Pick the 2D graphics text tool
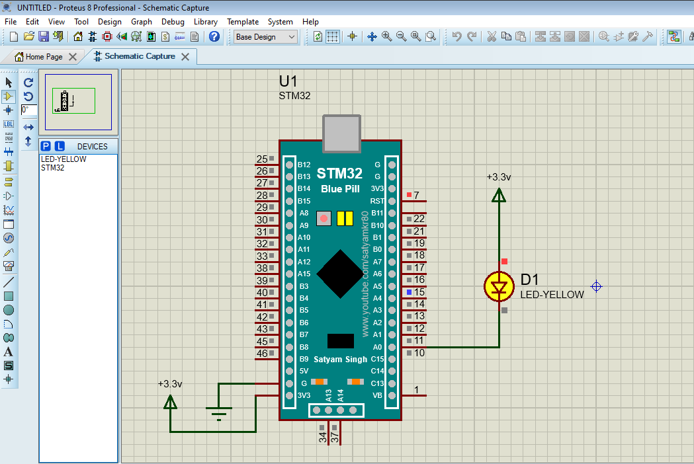This screenshot has width=694, height=464. tap(9, 352)
